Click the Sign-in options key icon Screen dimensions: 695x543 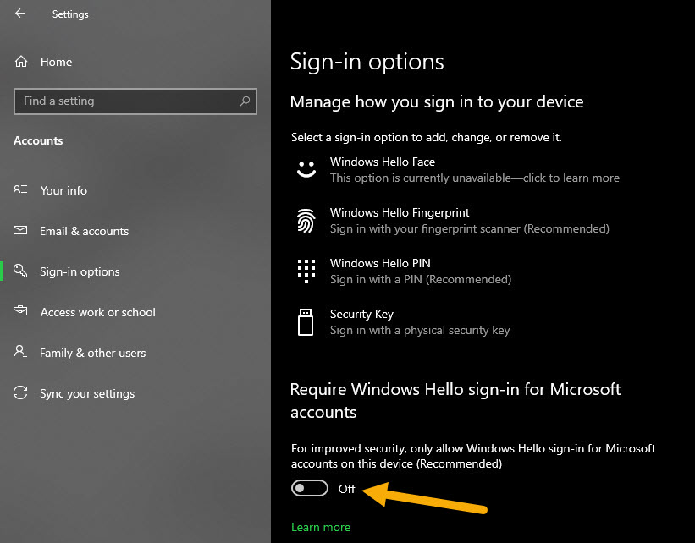20,271
